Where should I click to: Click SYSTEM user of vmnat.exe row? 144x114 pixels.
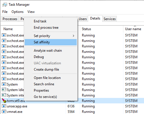(x=131, y=112)
